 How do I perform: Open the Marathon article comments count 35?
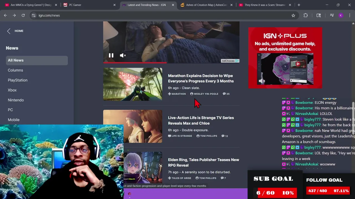(x=226, y=94)
